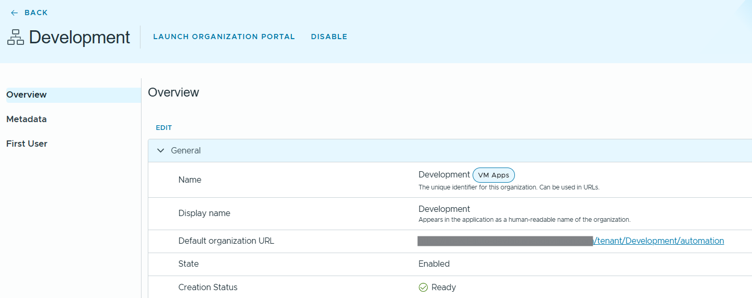Click the green Ready checkmark icon
This screenshot has height=298, width=752.
click(x=423, y=288)
